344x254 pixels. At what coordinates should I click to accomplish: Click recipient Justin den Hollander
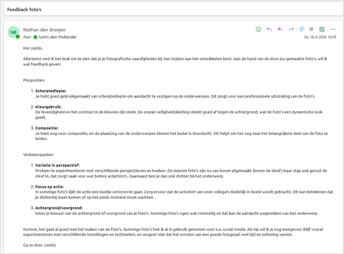click(57, 37)
